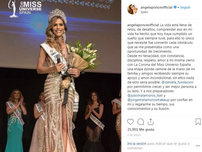The height and width of the screenshot is (152, 202).
Task: Open the three-dots more options menu
Action: coord(198,146)
